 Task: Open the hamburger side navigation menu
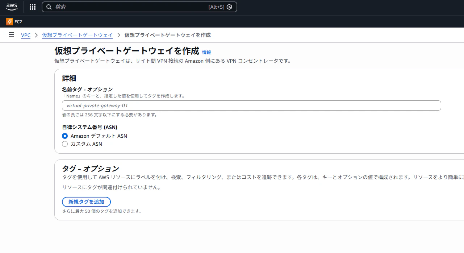point(11,35)
